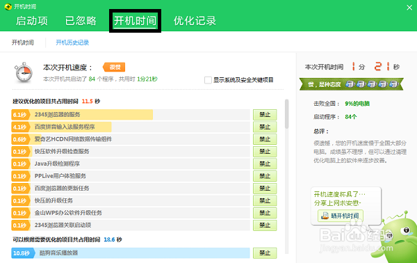This screenshot has width=417, height=263.
Task: Switch to the 启动项 tab
Action: 32,21
